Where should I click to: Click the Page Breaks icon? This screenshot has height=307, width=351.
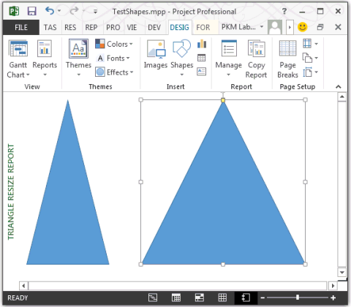tap(287, 59)
